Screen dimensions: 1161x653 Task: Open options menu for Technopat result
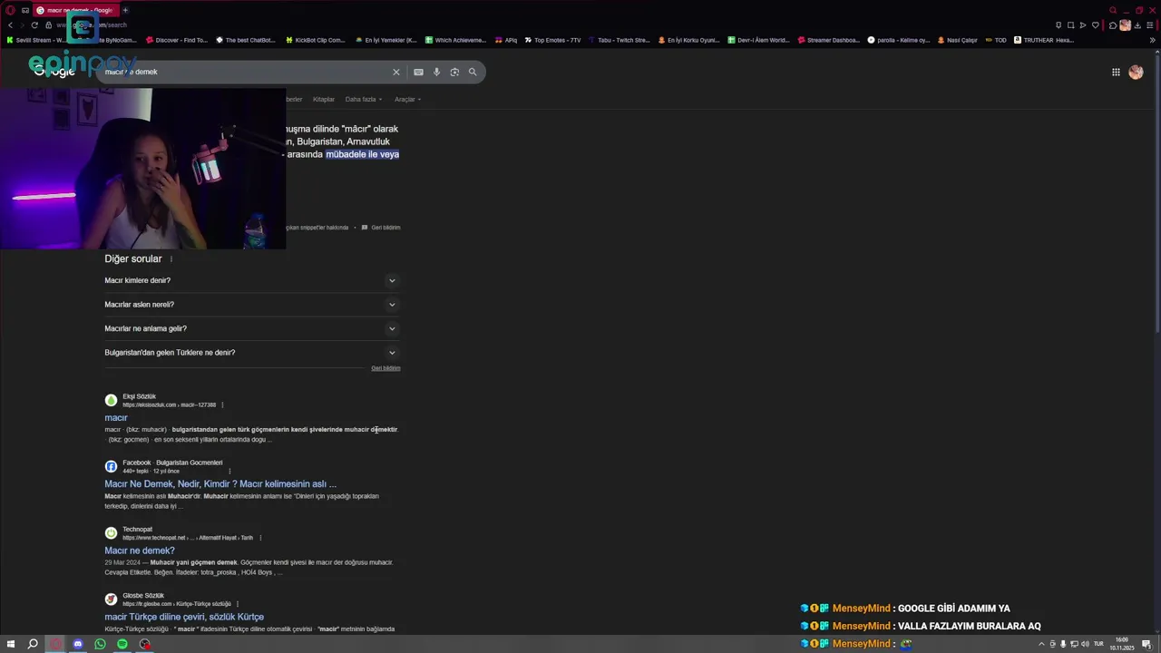click(x=261, y=538)
